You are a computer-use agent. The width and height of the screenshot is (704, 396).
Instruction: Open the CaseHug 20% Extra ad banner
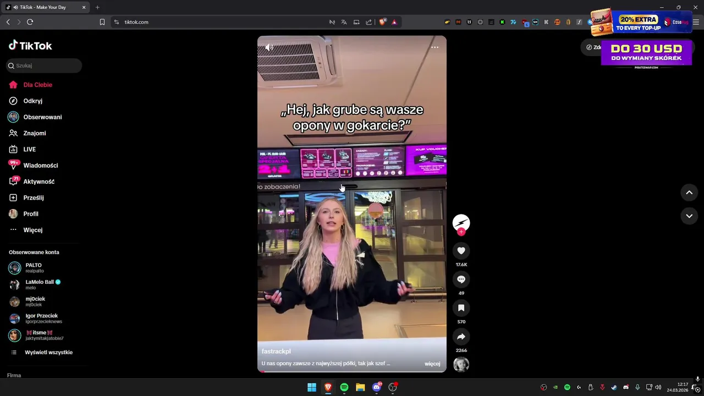tap(641, 23)
